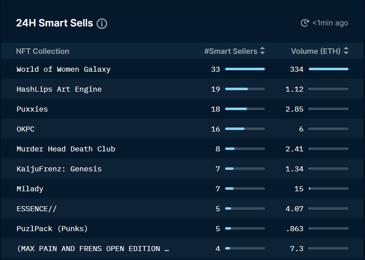The height and width of the screenshot is (260, 365).
Task: Click the refresh clock icon
Action: [305, 23]
